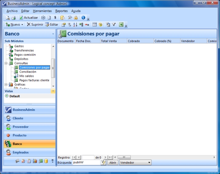Click the funnel filter icon
This screenshot has width=220, height=174.
click(114, 25)
